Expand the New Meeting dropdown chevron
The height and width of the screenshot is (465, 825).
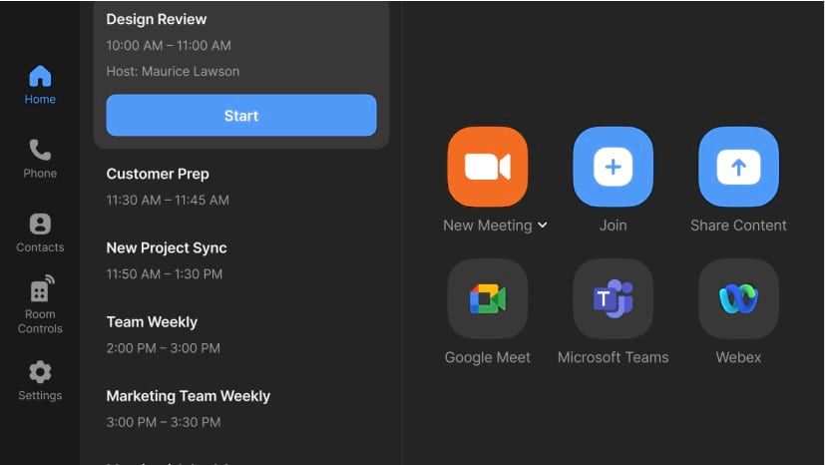coord(543,226)
